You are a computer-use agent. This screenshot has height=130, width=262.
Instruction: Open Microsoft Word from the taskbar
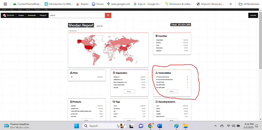tap(160, 126)
